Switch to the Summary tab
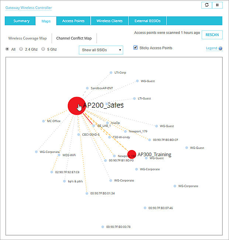Viewport: 229px width, 240px height. pos(21,21)
